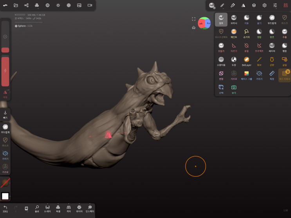Select the 기즈모 tool in tools grid
This screenshot has width=291, height=218.
234,75
